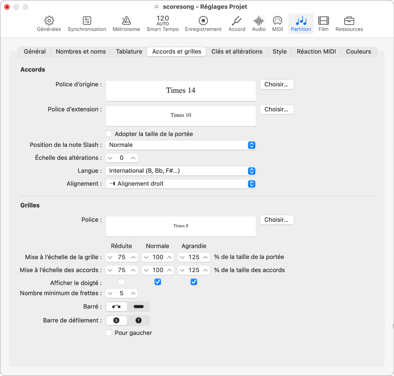
Task: Open the Alignement dropdown menu
Action: coord(180,184)
